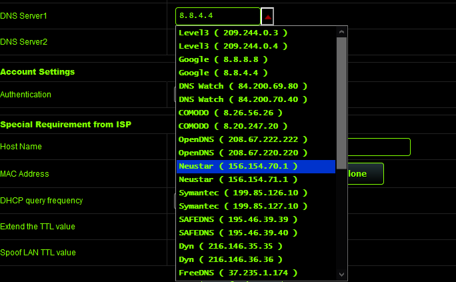Choose SAFEDNS ( 195.46.39.39 ) entry
Viewport: 456px width, 282px height.
pyautogui.click(x=256, y=220)
